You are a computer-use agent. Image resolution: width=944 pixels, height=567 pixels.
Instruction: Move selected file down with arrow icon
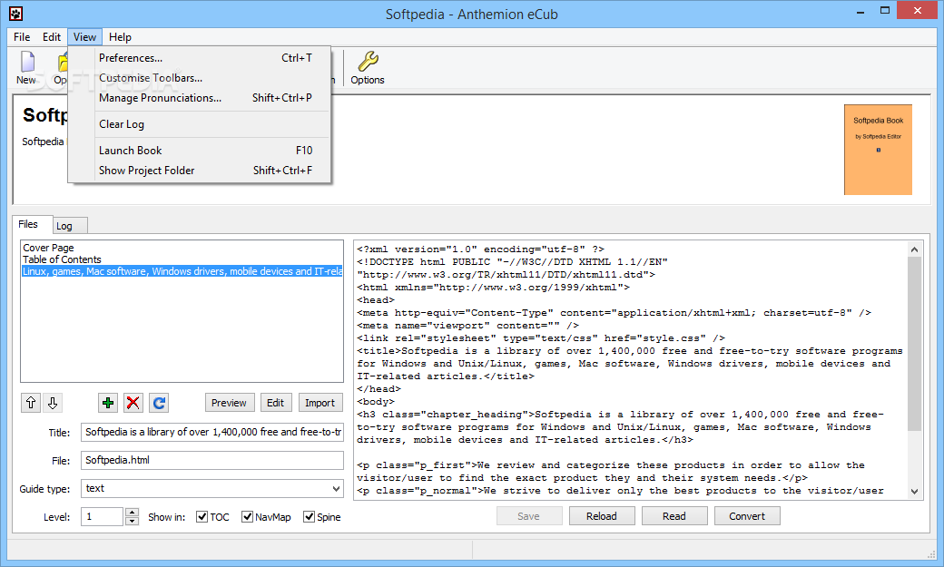(53, 403)
